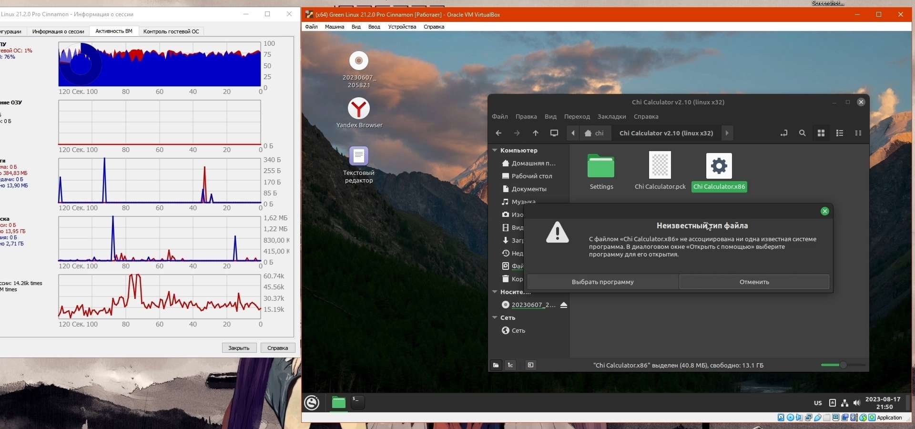
Task: Collapse the Компьютер section in the sidebar
Action: [495, 150]
